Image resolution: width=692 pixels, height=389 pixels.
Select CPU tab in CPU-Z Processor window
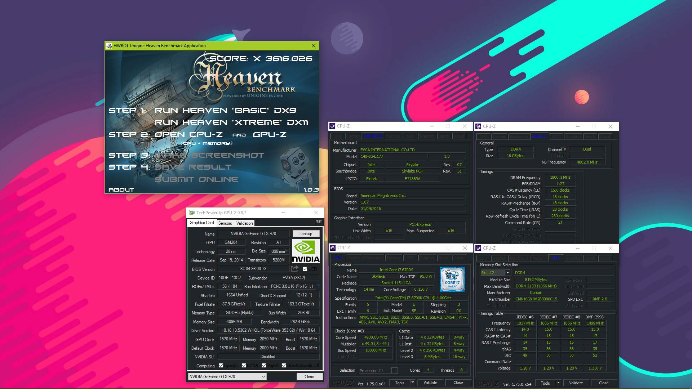[x=338, y=258]
